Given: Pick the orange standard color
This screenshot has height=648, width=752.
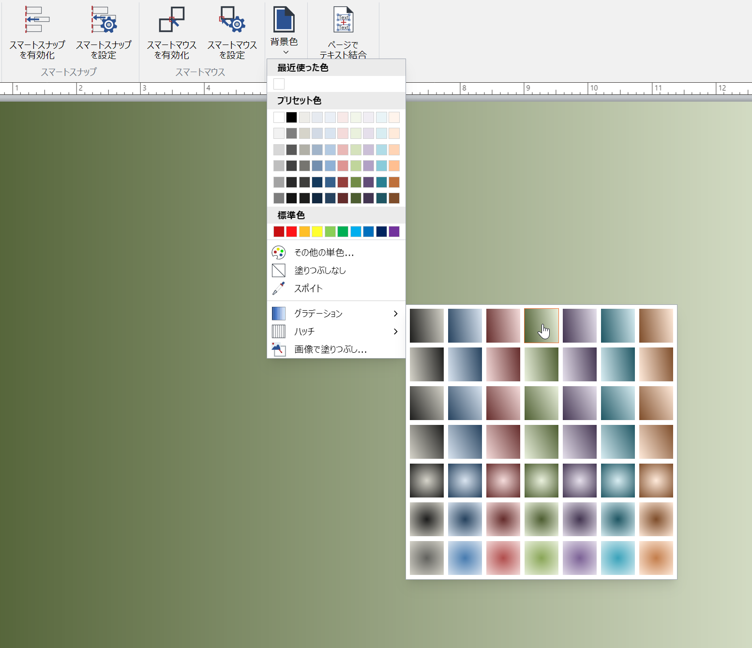Looking at the screenshot, I should pyautogui.click(x=304, y=231).
